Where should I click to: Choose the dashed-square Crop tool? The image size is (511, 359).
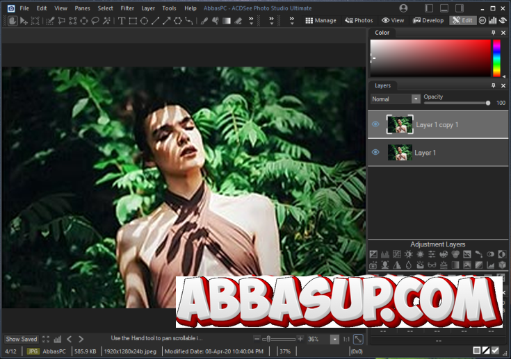(x=35, y=21)
